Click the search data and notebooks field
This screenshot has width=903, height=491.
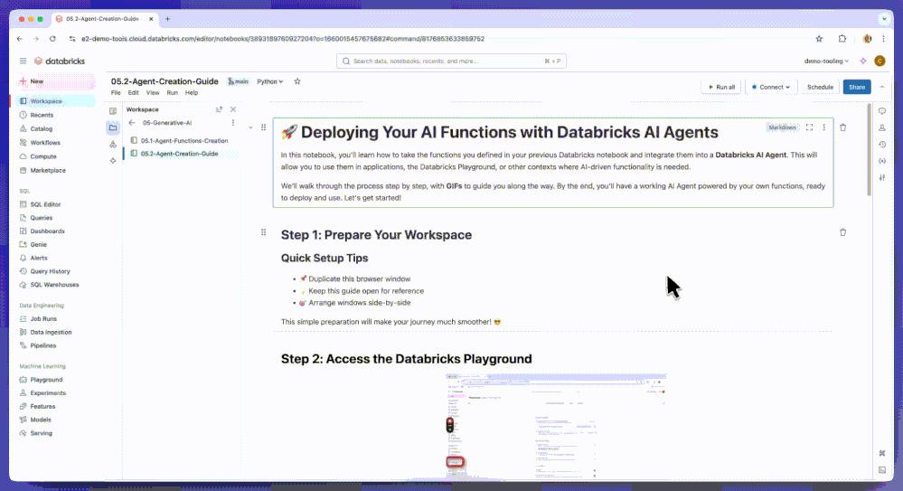tap(452, 61)
